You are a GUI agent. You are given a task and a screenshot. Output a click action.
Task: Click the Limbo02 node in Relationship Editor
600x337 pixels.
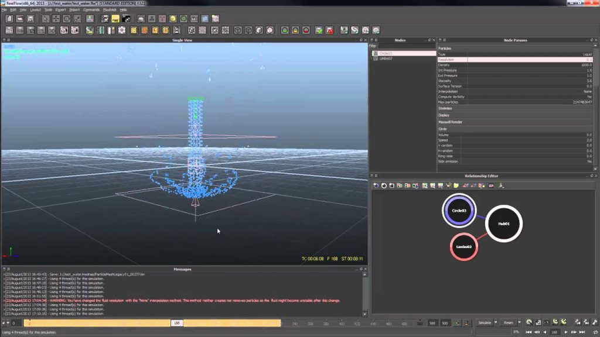(464, 247)
